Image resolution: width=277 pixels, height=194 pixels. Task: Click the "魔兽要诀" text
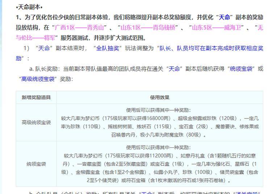point(225,126)
